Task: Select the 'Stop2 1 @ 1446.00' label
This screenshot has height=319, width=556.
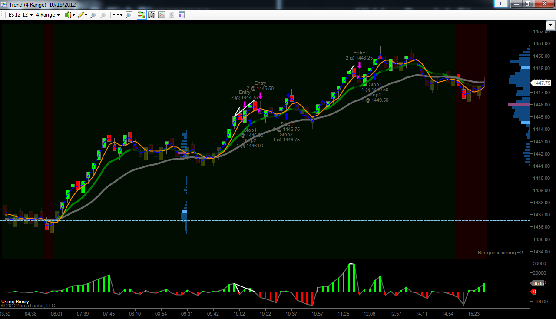Action: pos(250,143)
